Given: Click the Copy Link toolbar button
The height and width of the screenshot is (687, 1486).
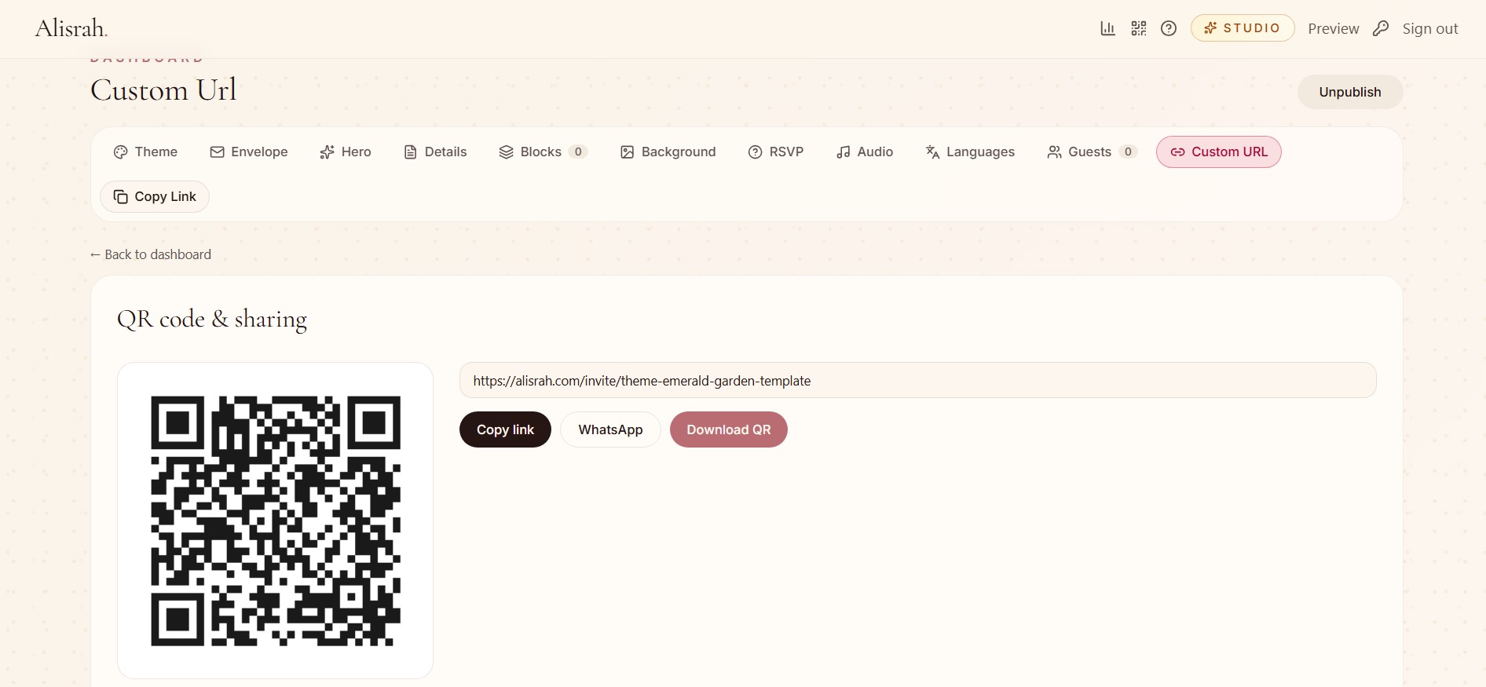Looking at the screenshot, I should [x=155, y=196].
